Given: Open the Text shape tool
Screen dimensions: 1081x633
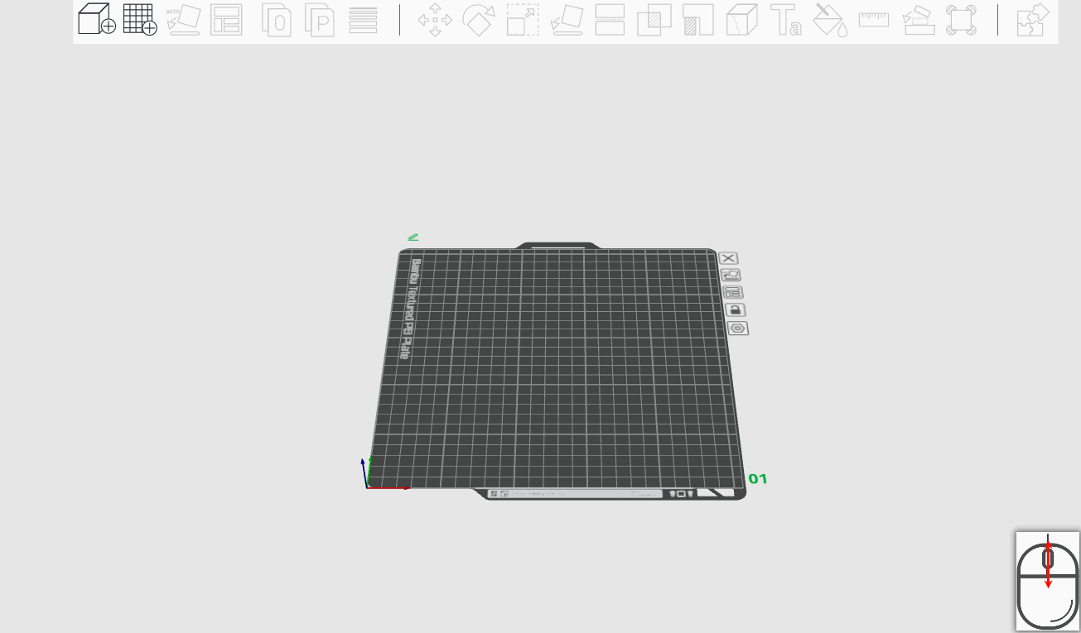Looking at the screenshot, I should point(786,19).
